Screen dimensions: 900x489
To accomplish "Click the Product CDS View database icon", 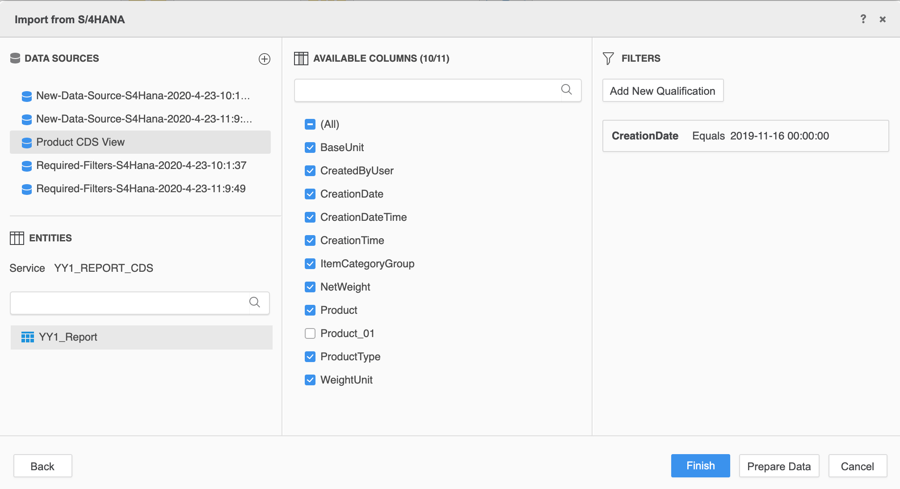I will tap(27, 143).
